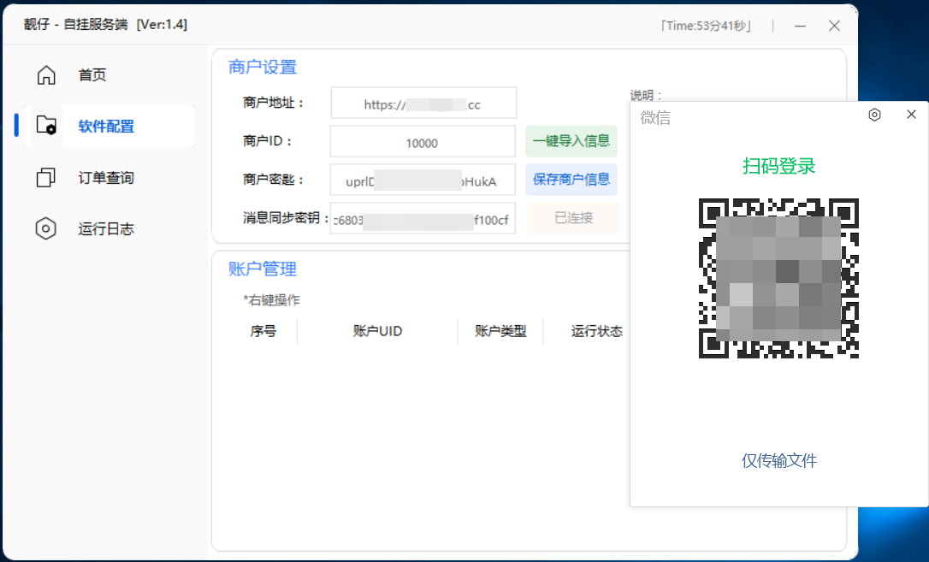The width and height of the screenshot is (929, 562).
Task: Select 软件配置 in sidebar
Action: click(106, 127)
